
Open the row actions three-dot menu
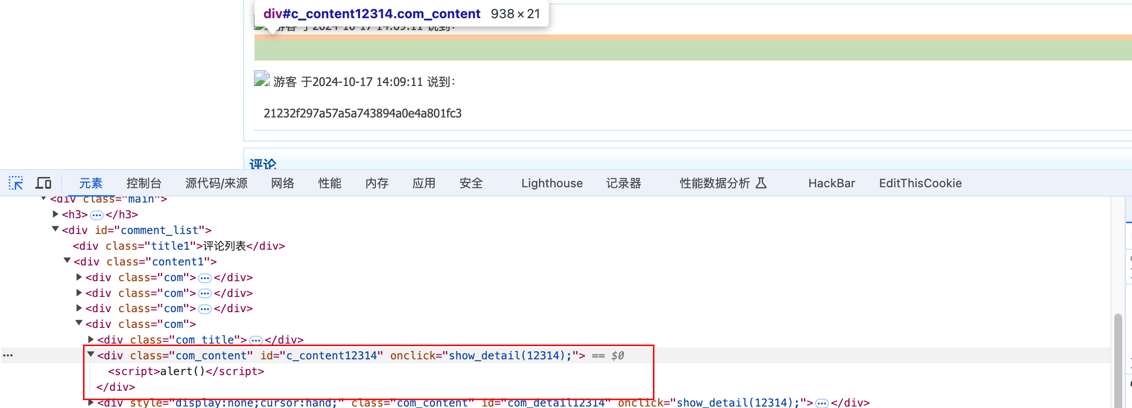tap(8, 355)
